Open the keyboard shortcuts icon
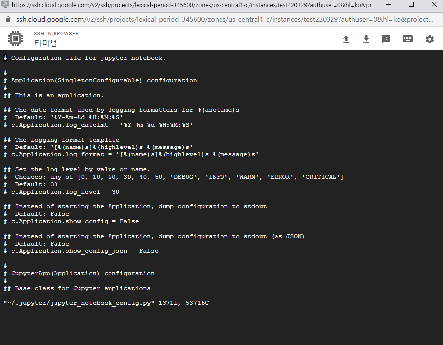Viewport: 443px width, 345px height. pos(408,39)
